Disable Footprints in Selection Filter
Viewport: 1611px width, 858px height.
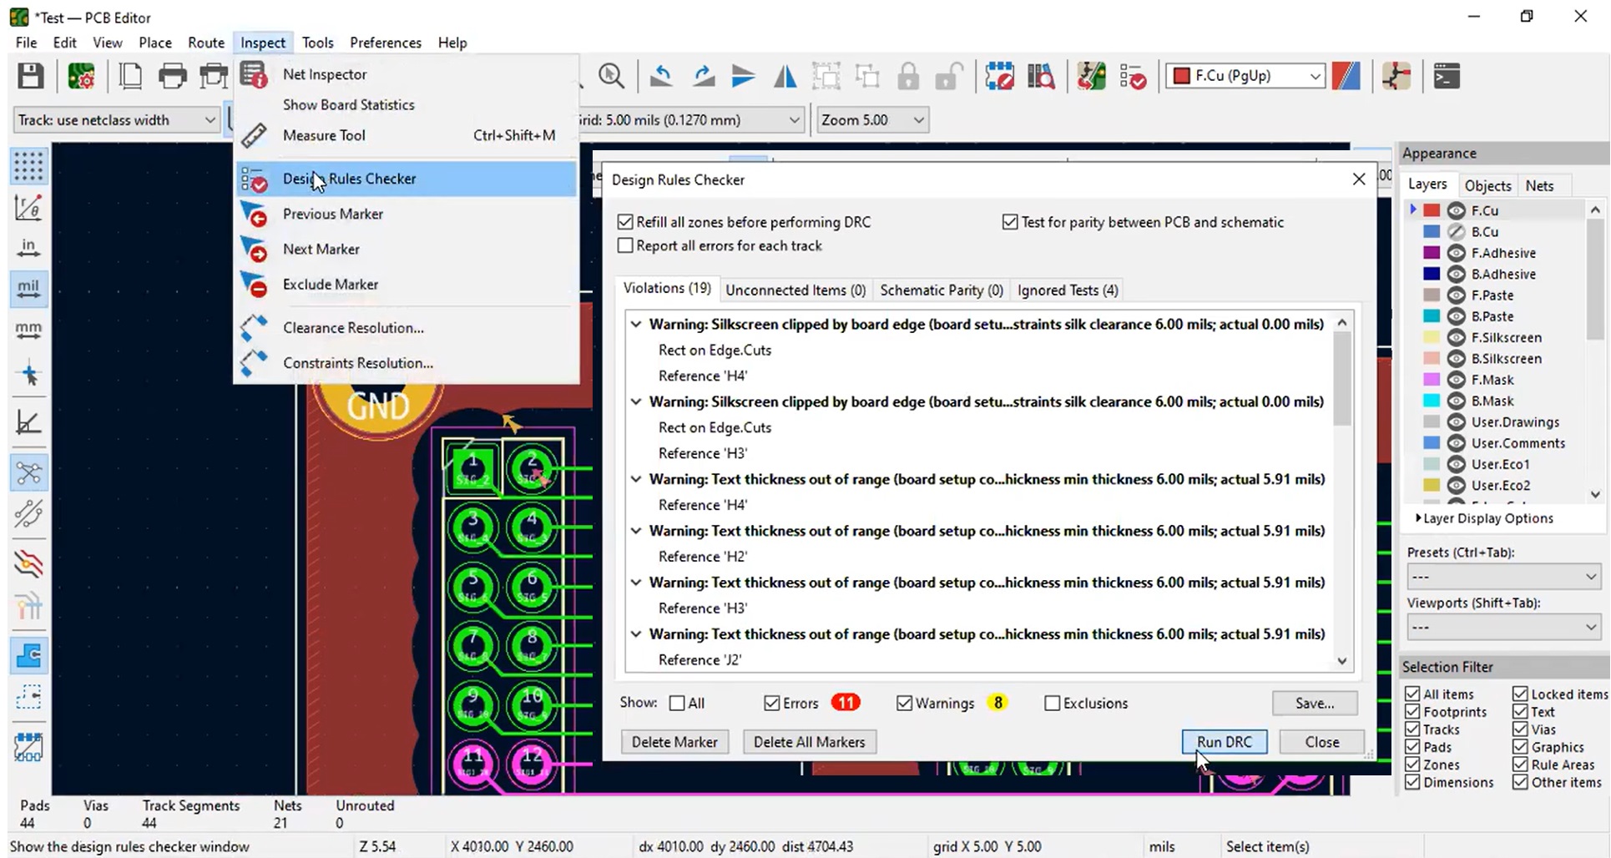pyautogui.click(x=1413, y=711)
